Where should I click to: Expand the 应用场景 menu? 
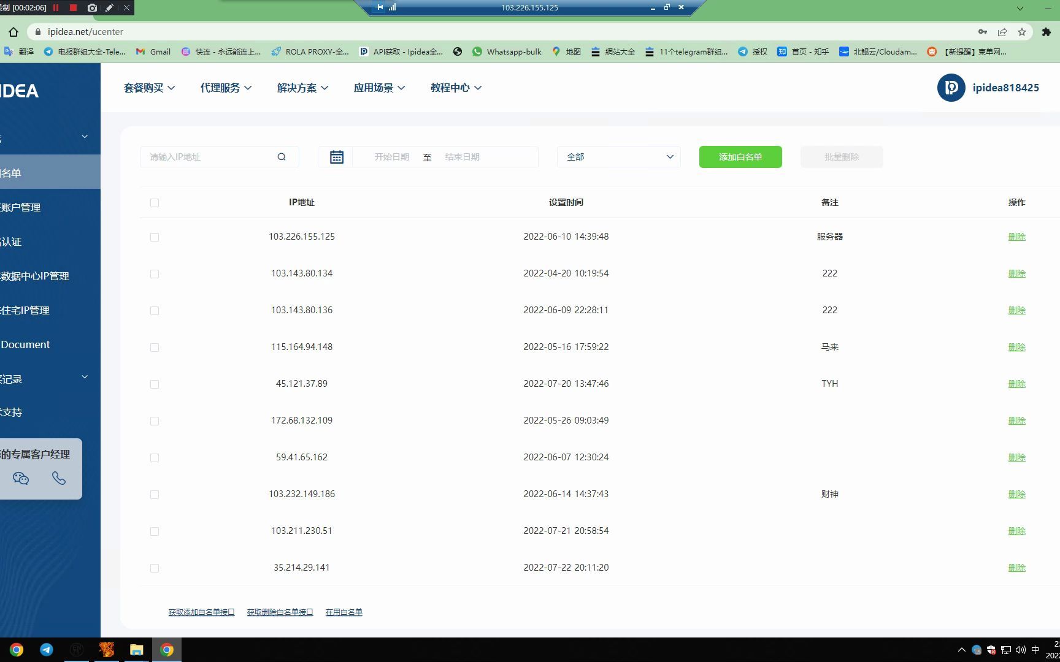click(380, 88)
